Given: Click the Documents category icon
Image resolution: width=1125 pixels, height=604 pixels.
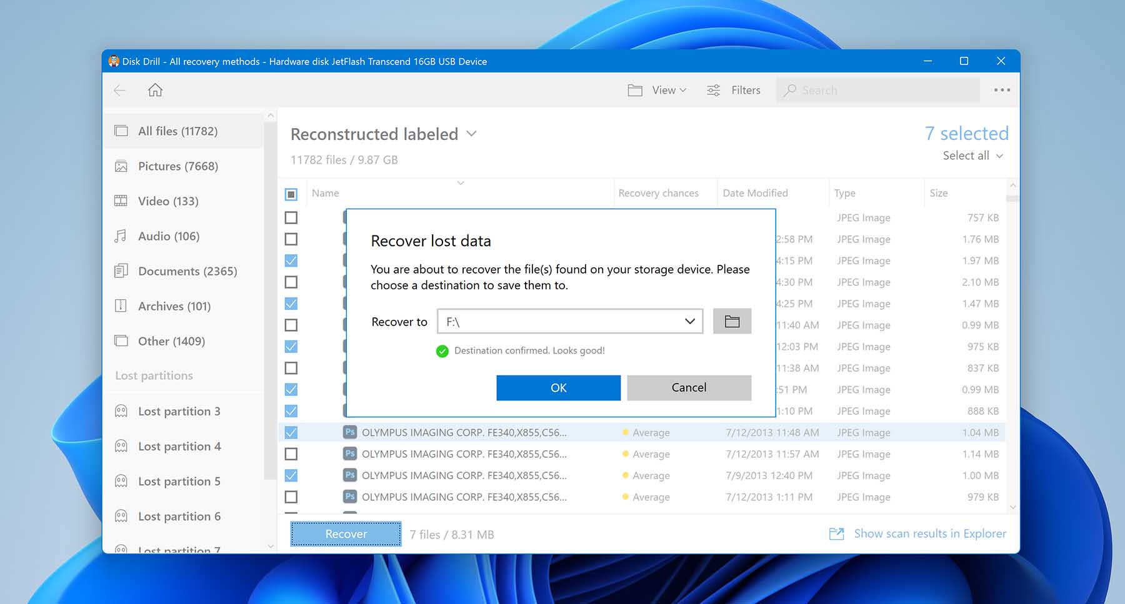Looking at the screenshot, I should (121, 271).
